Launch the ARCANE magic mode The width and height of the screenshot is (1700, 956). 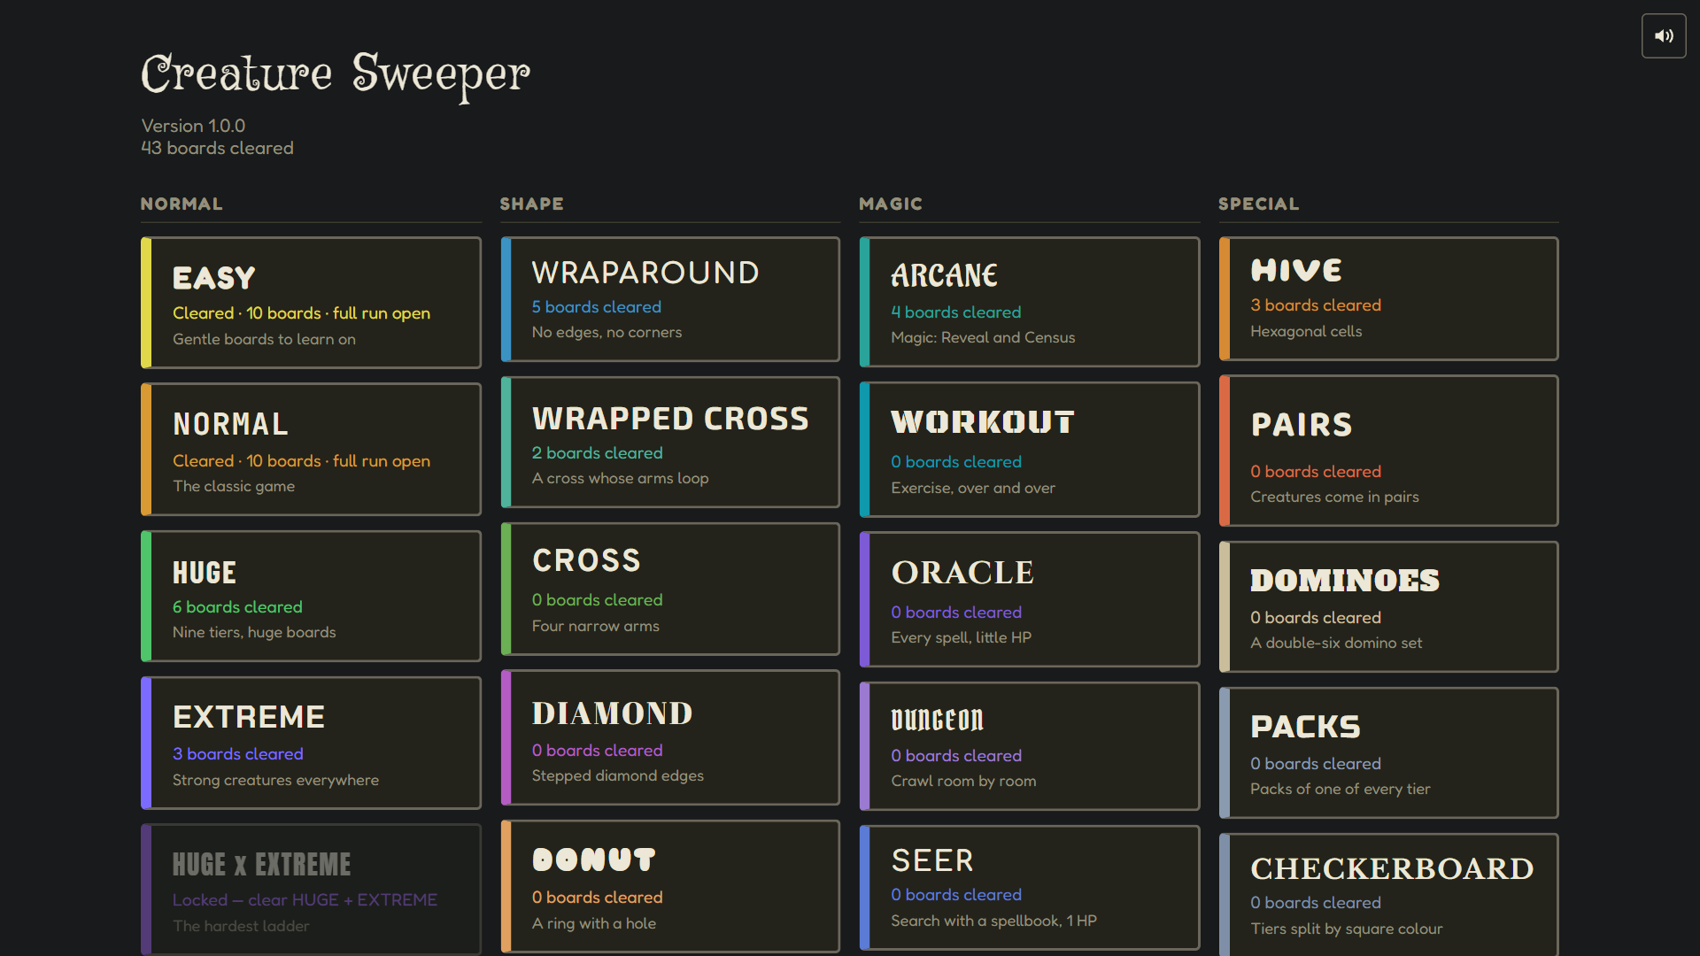pos(1030,302)
